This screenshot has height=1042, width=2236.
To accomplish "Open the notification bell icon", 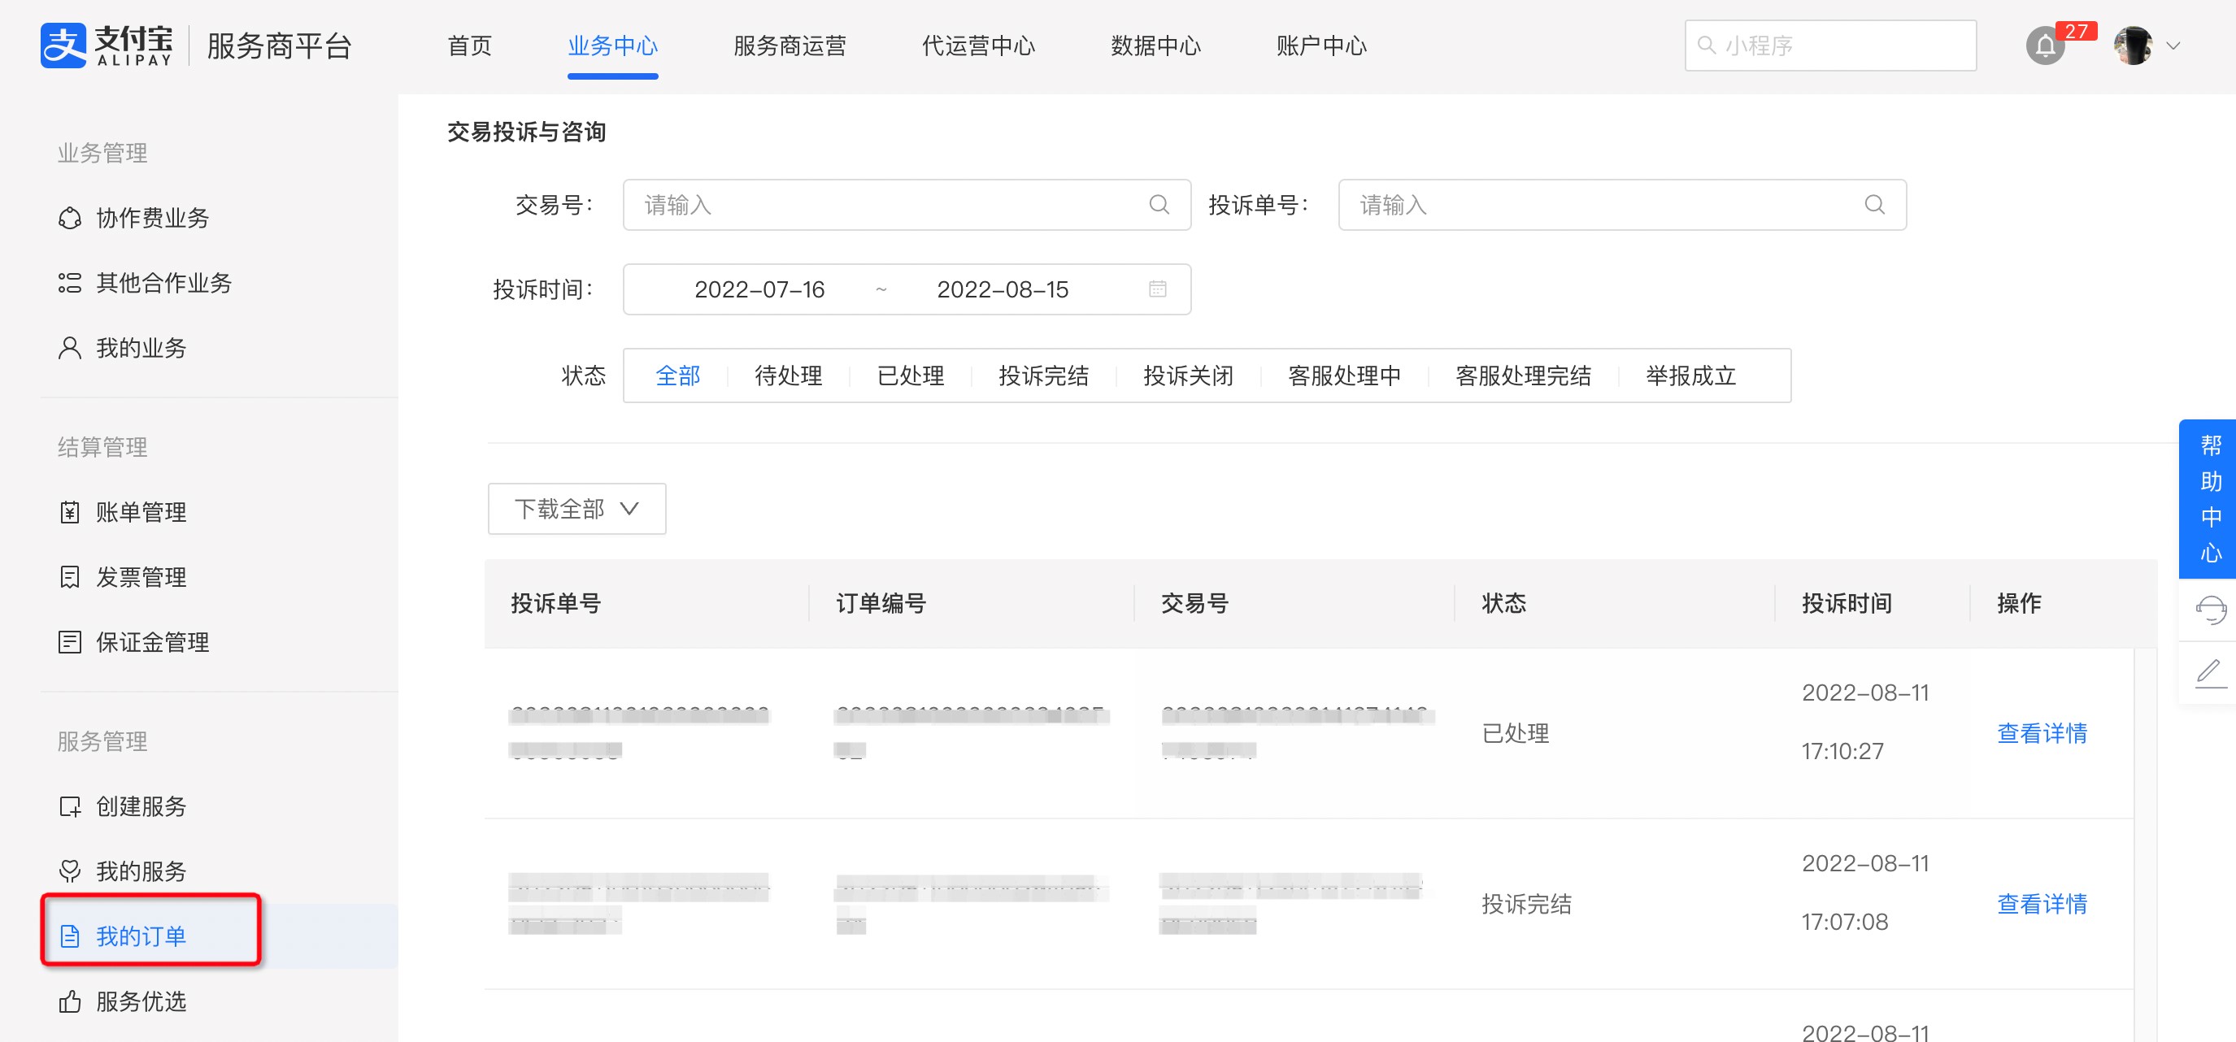I will tap(2045, 46).
